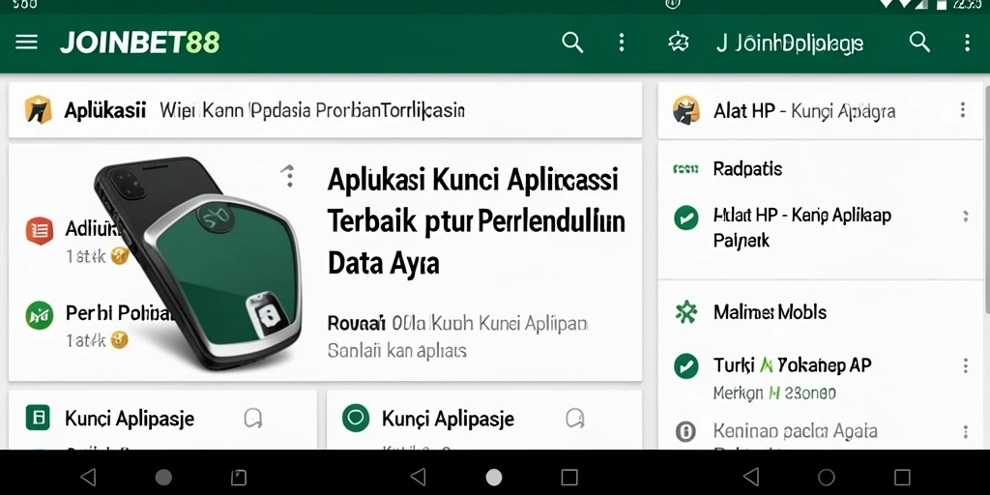The width and height of the screenshot is (990, 495).
Task: Tap comment bubble on circle-icon Kunçi Aplipasje card
Action: 574,418
